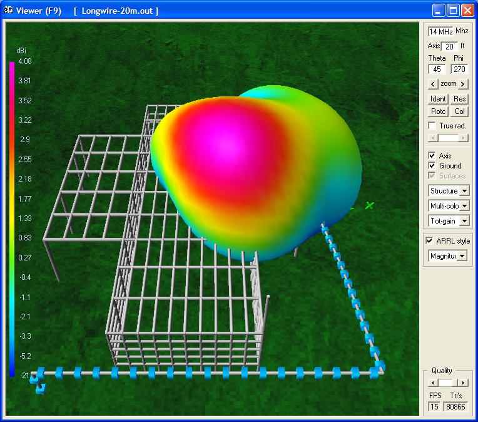Click the 4.08 dBi scale label
This screenshot has width=478, height=422.
click(x=24, y=61)
